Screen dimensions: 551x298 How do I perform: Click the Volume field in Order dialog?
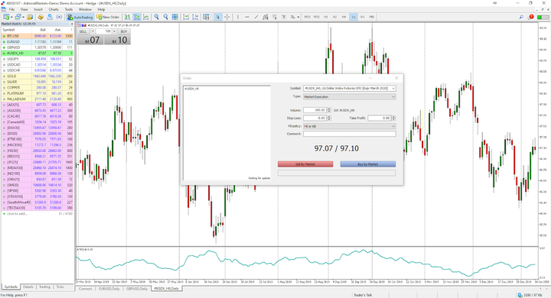pyautogui.click(x=315, y=110)
